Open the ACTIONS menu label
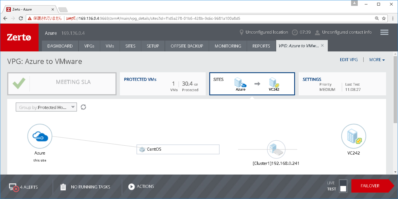 (145, 186)
